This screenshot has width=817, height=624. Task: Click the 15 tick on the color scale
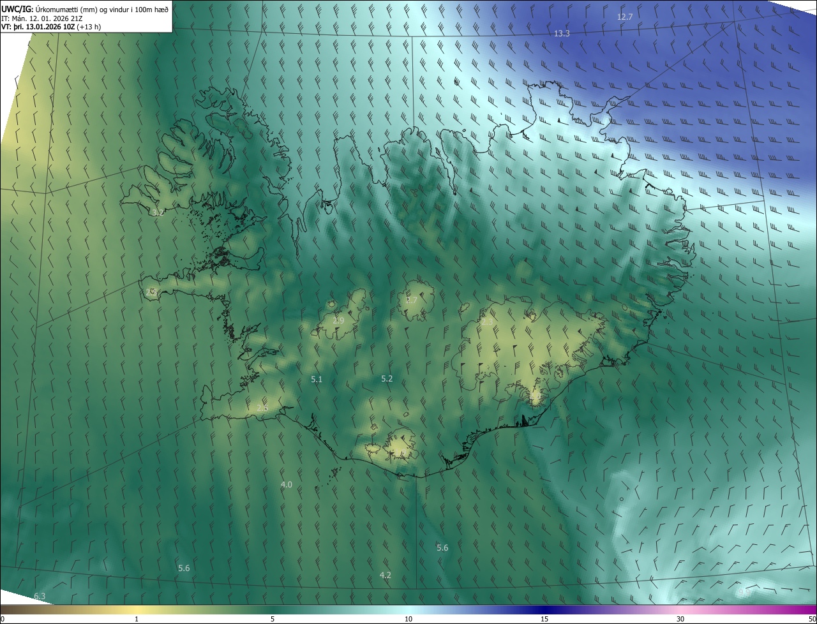click(544, 619)
